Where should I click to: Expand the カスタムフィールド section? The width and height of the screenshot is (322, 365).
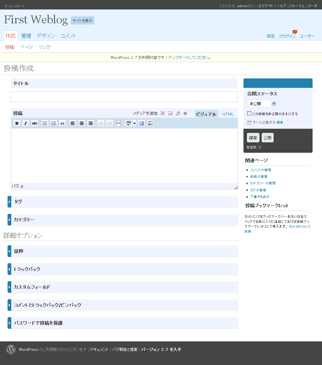point(123,287)
